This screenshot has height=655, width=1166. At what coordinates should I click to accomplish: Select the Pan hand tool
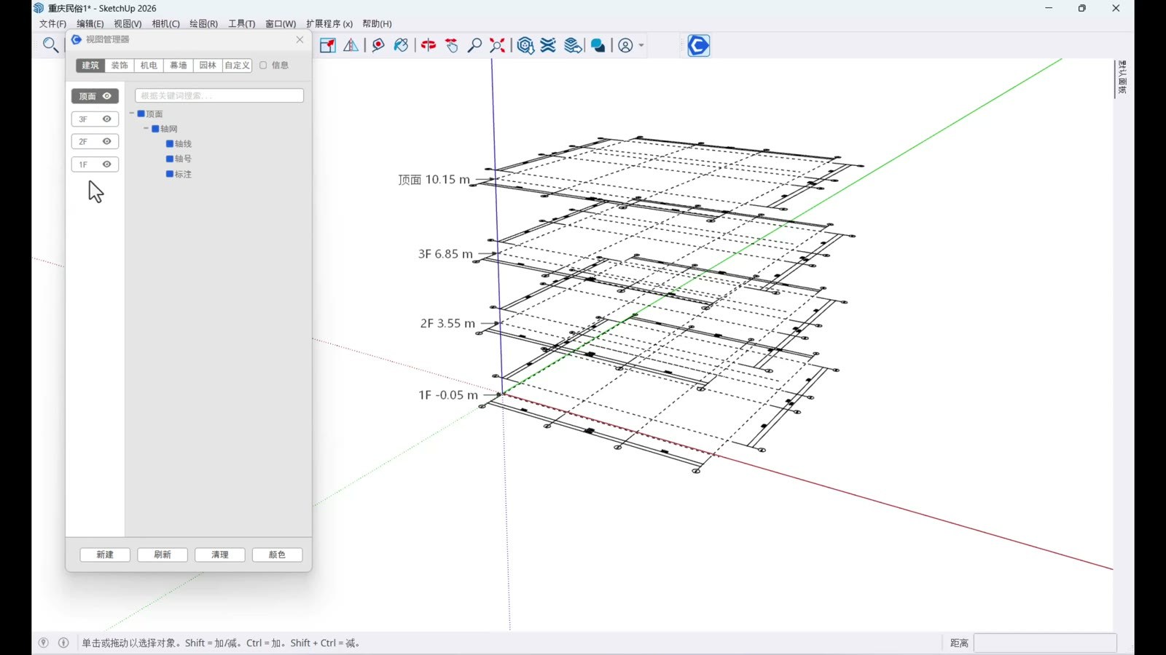click(452, 45)
